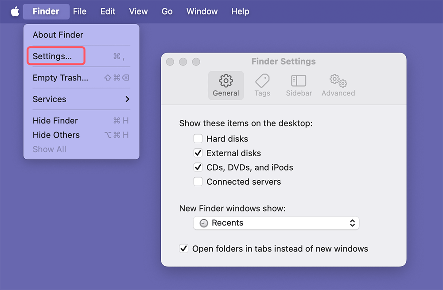Choose Empty Trash from the menu

tap(61, 78)
